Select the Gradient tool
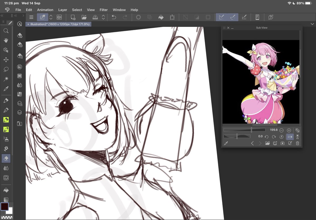 coord(6,199)
